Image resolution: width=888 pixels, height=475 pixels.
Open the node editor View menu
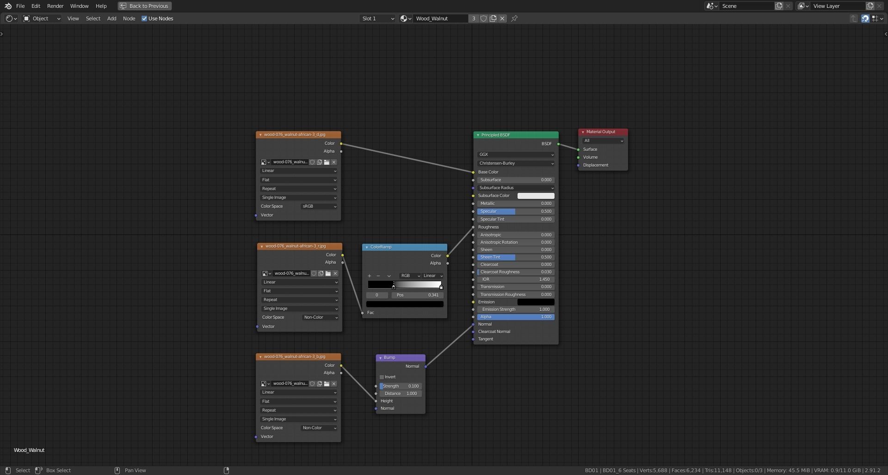73,19
